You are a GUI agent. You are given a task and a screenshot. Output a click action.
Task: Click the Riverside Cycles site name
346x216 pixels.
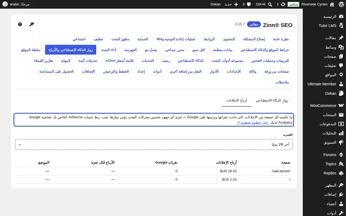click(314, 4)
